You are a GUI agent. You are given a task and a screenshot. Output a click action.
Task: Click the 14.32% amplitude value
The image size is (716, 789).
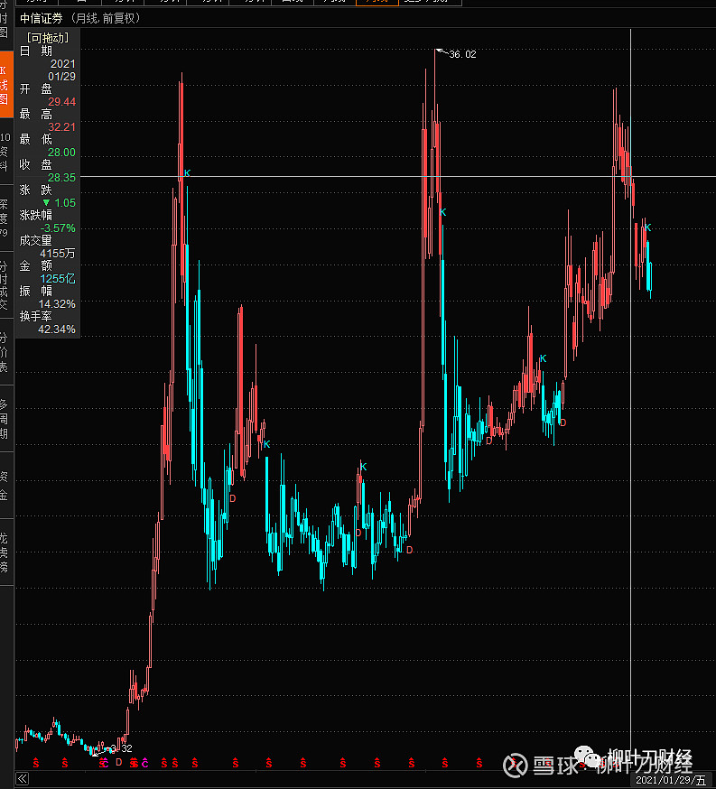[58, 304]
